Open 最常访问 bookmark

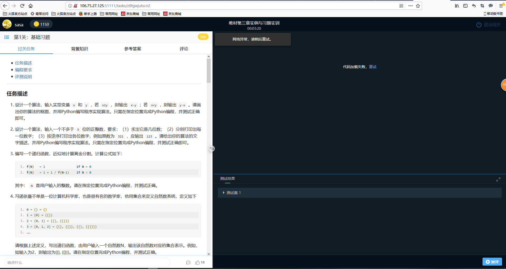(40, 14)
